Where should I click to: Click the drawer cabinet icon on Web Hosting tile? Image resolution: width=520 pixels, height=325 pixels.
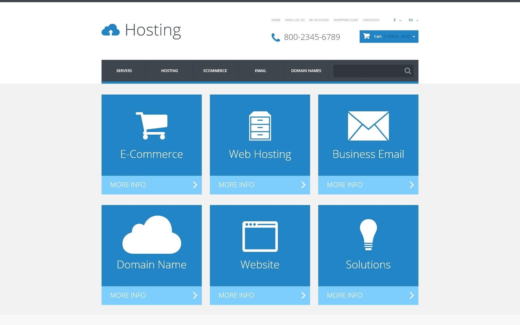coord(260,126)
